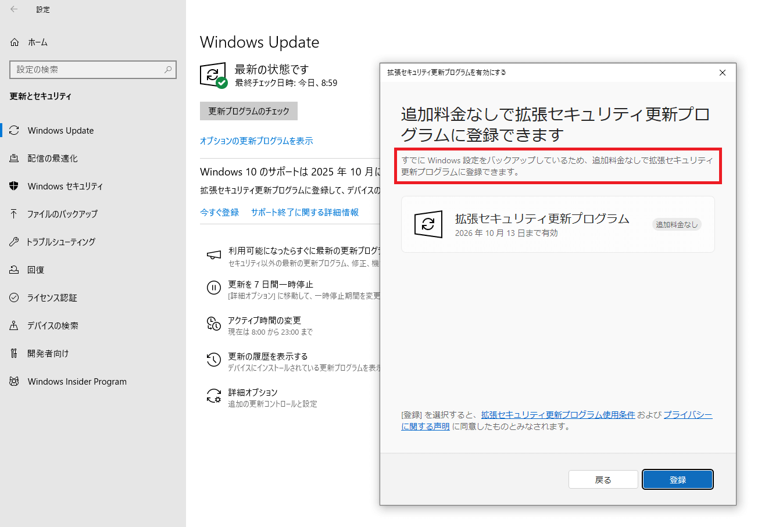Click the Windows セキュリティ shield icon
Image resolution: width=765 pixels, height=527 pixels.
click(15, 187)
